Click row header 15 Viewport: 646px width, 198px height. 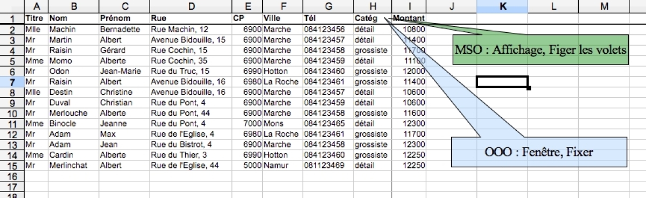coord(12,165)
